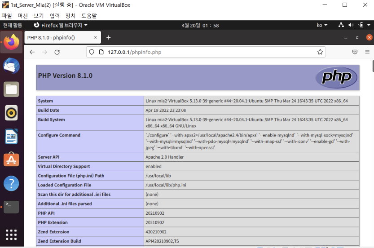The width and height of the screenshot is (374, 248).
Task: Open network status icon in top bar
Action: click(x=341, y=25)
